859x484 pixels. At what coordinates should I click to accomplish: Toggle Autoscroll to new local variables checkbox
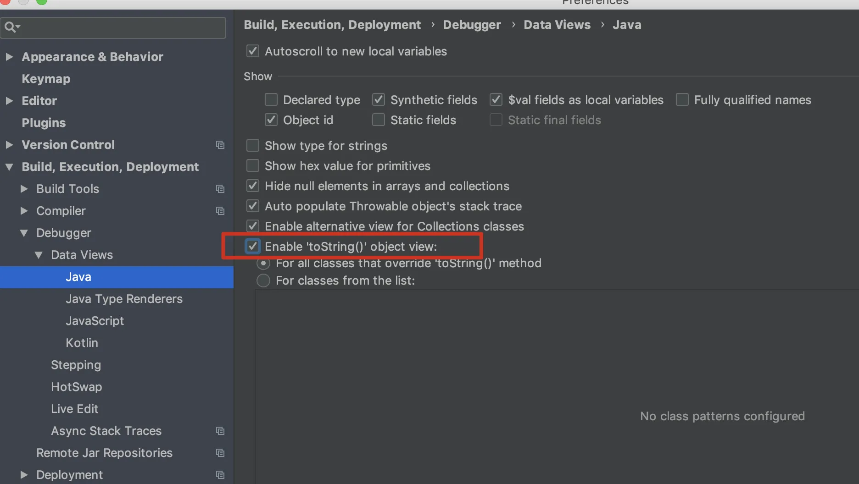pyautogui.click(x=253, y=51)
